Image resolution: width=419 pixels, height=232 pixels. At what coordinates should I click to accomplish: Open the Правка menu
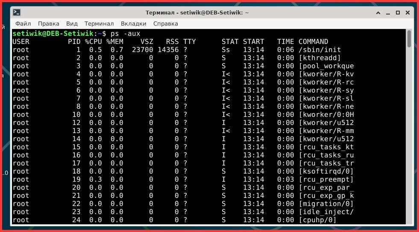coord(48,23)
